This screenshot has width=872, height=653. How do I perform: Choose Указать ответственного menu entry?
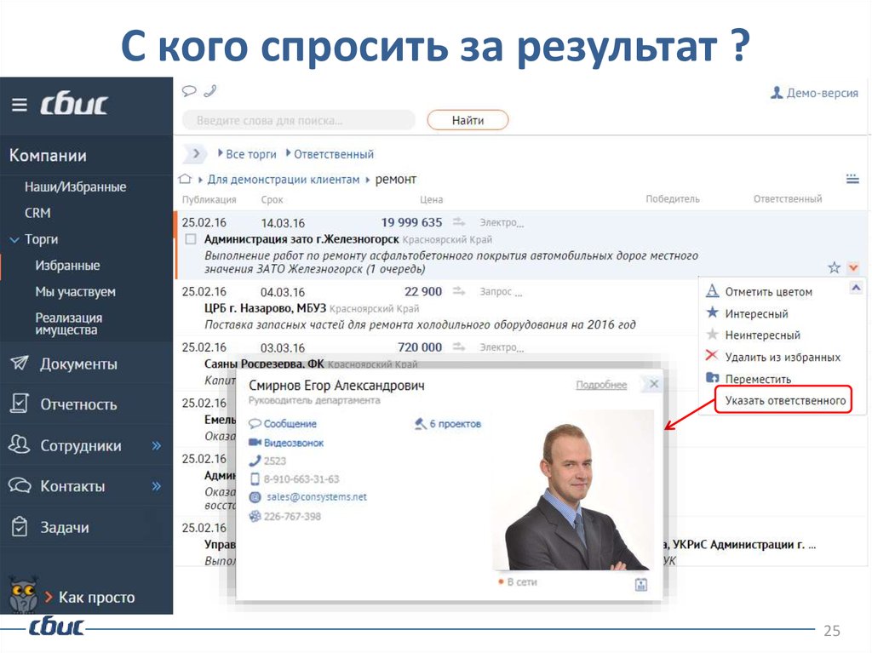tap(783, 400)
